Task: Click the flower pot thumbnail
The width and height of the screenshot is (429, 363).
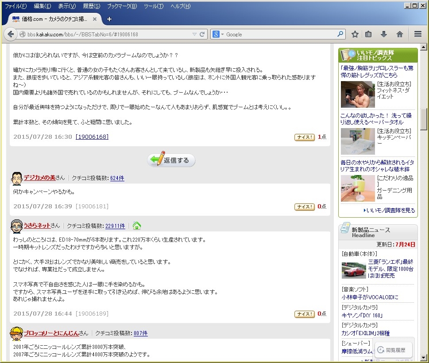Action: pos(358,188)
